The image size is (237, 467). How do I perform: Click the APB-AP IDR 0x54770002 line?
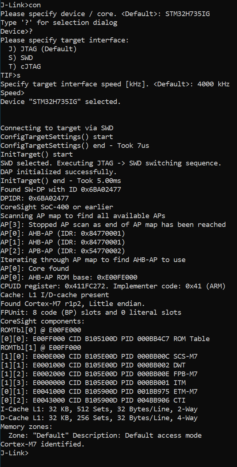(63, 251)
